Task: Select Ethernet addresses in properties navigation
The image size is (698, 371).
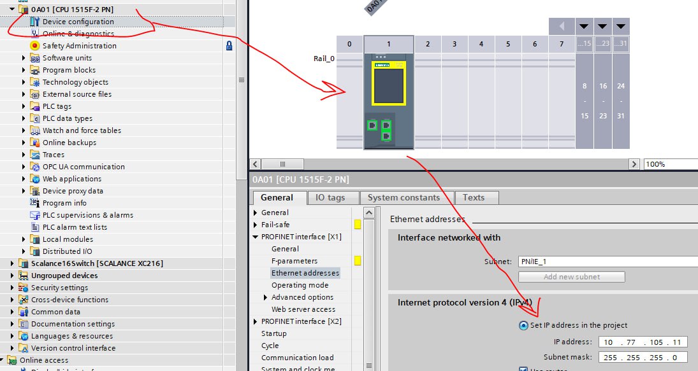Action: [x=305, y=273]
